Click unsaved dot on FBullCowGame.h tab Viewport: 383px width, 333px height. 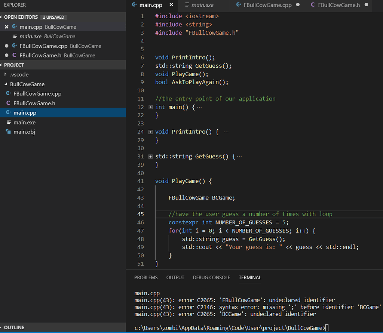click(x=366, y=5)
